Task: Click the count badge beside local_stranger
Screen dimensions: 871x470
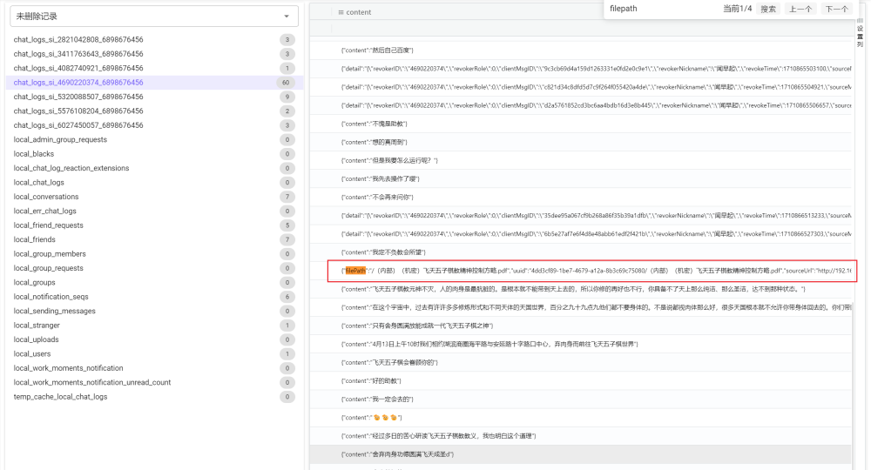Action: [287, 326]
